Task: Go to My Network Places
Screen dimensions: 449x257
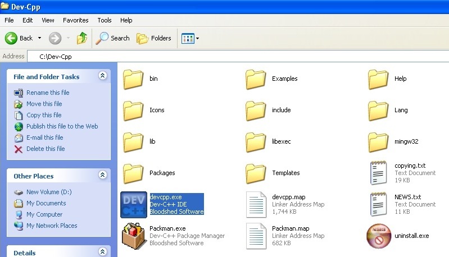Action: click(52, 226)
